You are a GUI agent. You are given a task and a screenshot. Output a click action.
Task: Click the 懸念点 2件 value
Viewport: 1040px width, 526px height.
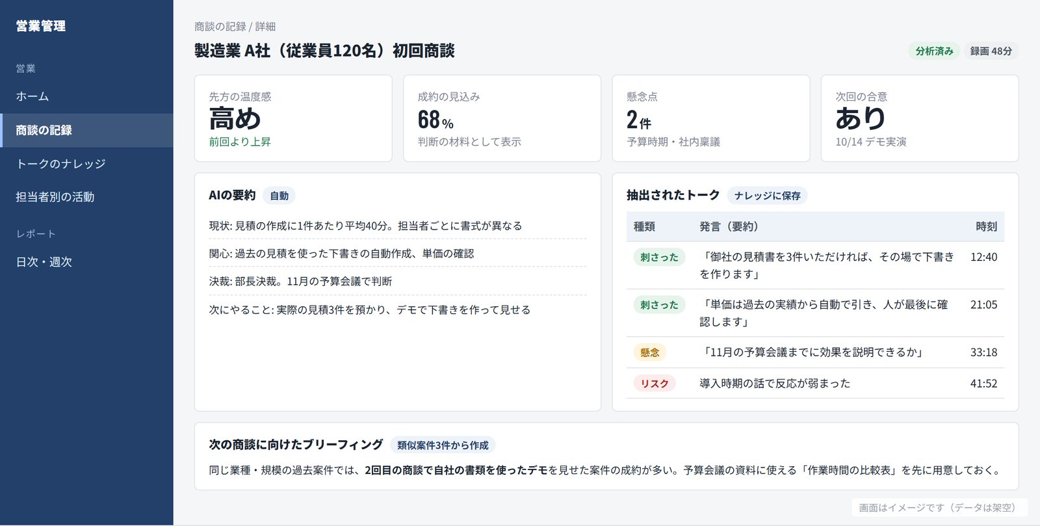pos(639,120)
